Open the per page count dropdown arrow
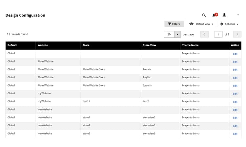This screenshot has height=147, width=246. [177, 34]
